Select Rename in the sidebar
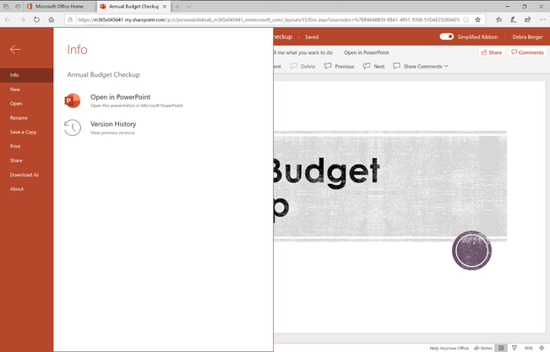This screenshot has height=352, width=550. (x=27, y=118)
